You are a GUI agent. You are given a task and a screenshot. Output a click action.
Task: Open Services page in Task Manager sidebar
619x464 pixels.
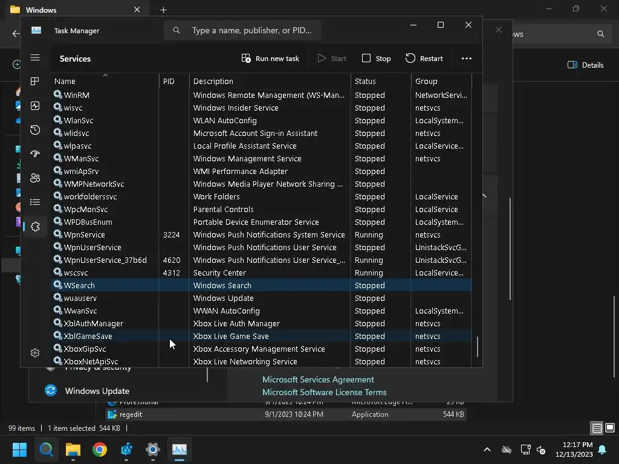click(34, 227)
